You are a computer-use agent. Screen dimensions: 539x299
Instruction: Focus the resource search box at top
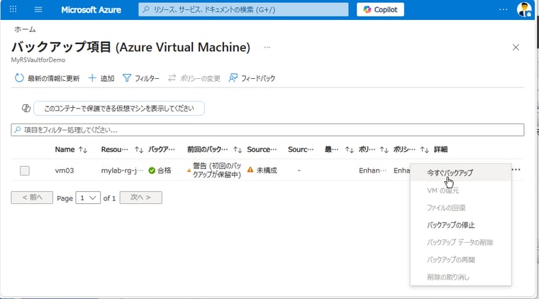click(x=243, y=10)
